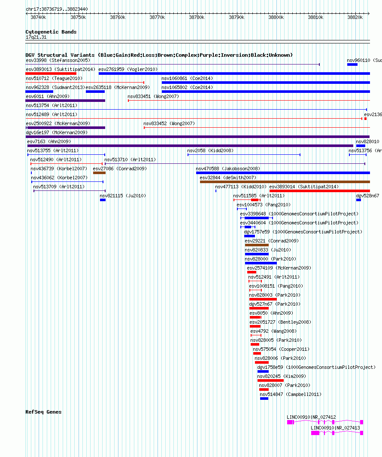The height and width of the screenshot is (457, 382).
Task: Click dgv528n67 blue bar
Action: coord(358,200)
